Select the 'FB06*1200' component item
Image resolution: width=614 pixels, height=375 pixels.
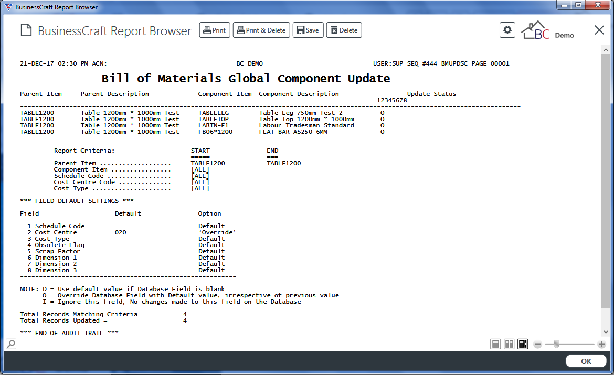215,132
